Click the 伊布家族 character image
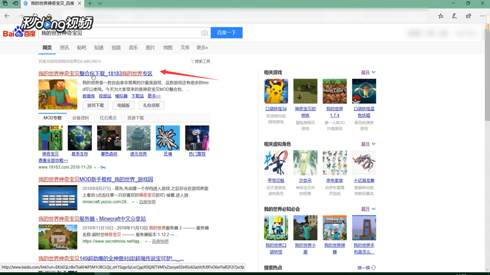This screenshot has height=275, width=490. (x=335, y=163)
